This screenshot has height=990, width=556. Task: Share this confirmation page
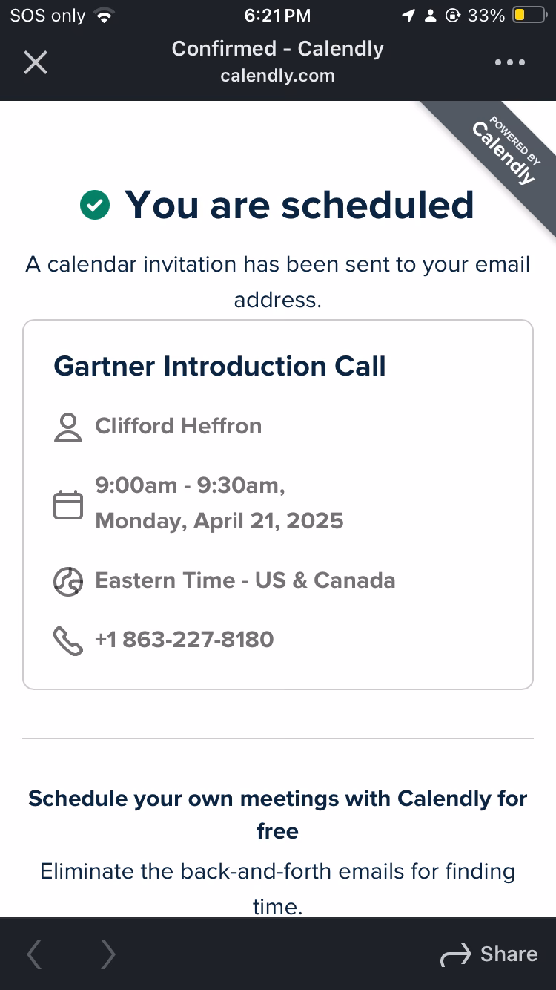[x=489, y=954]
